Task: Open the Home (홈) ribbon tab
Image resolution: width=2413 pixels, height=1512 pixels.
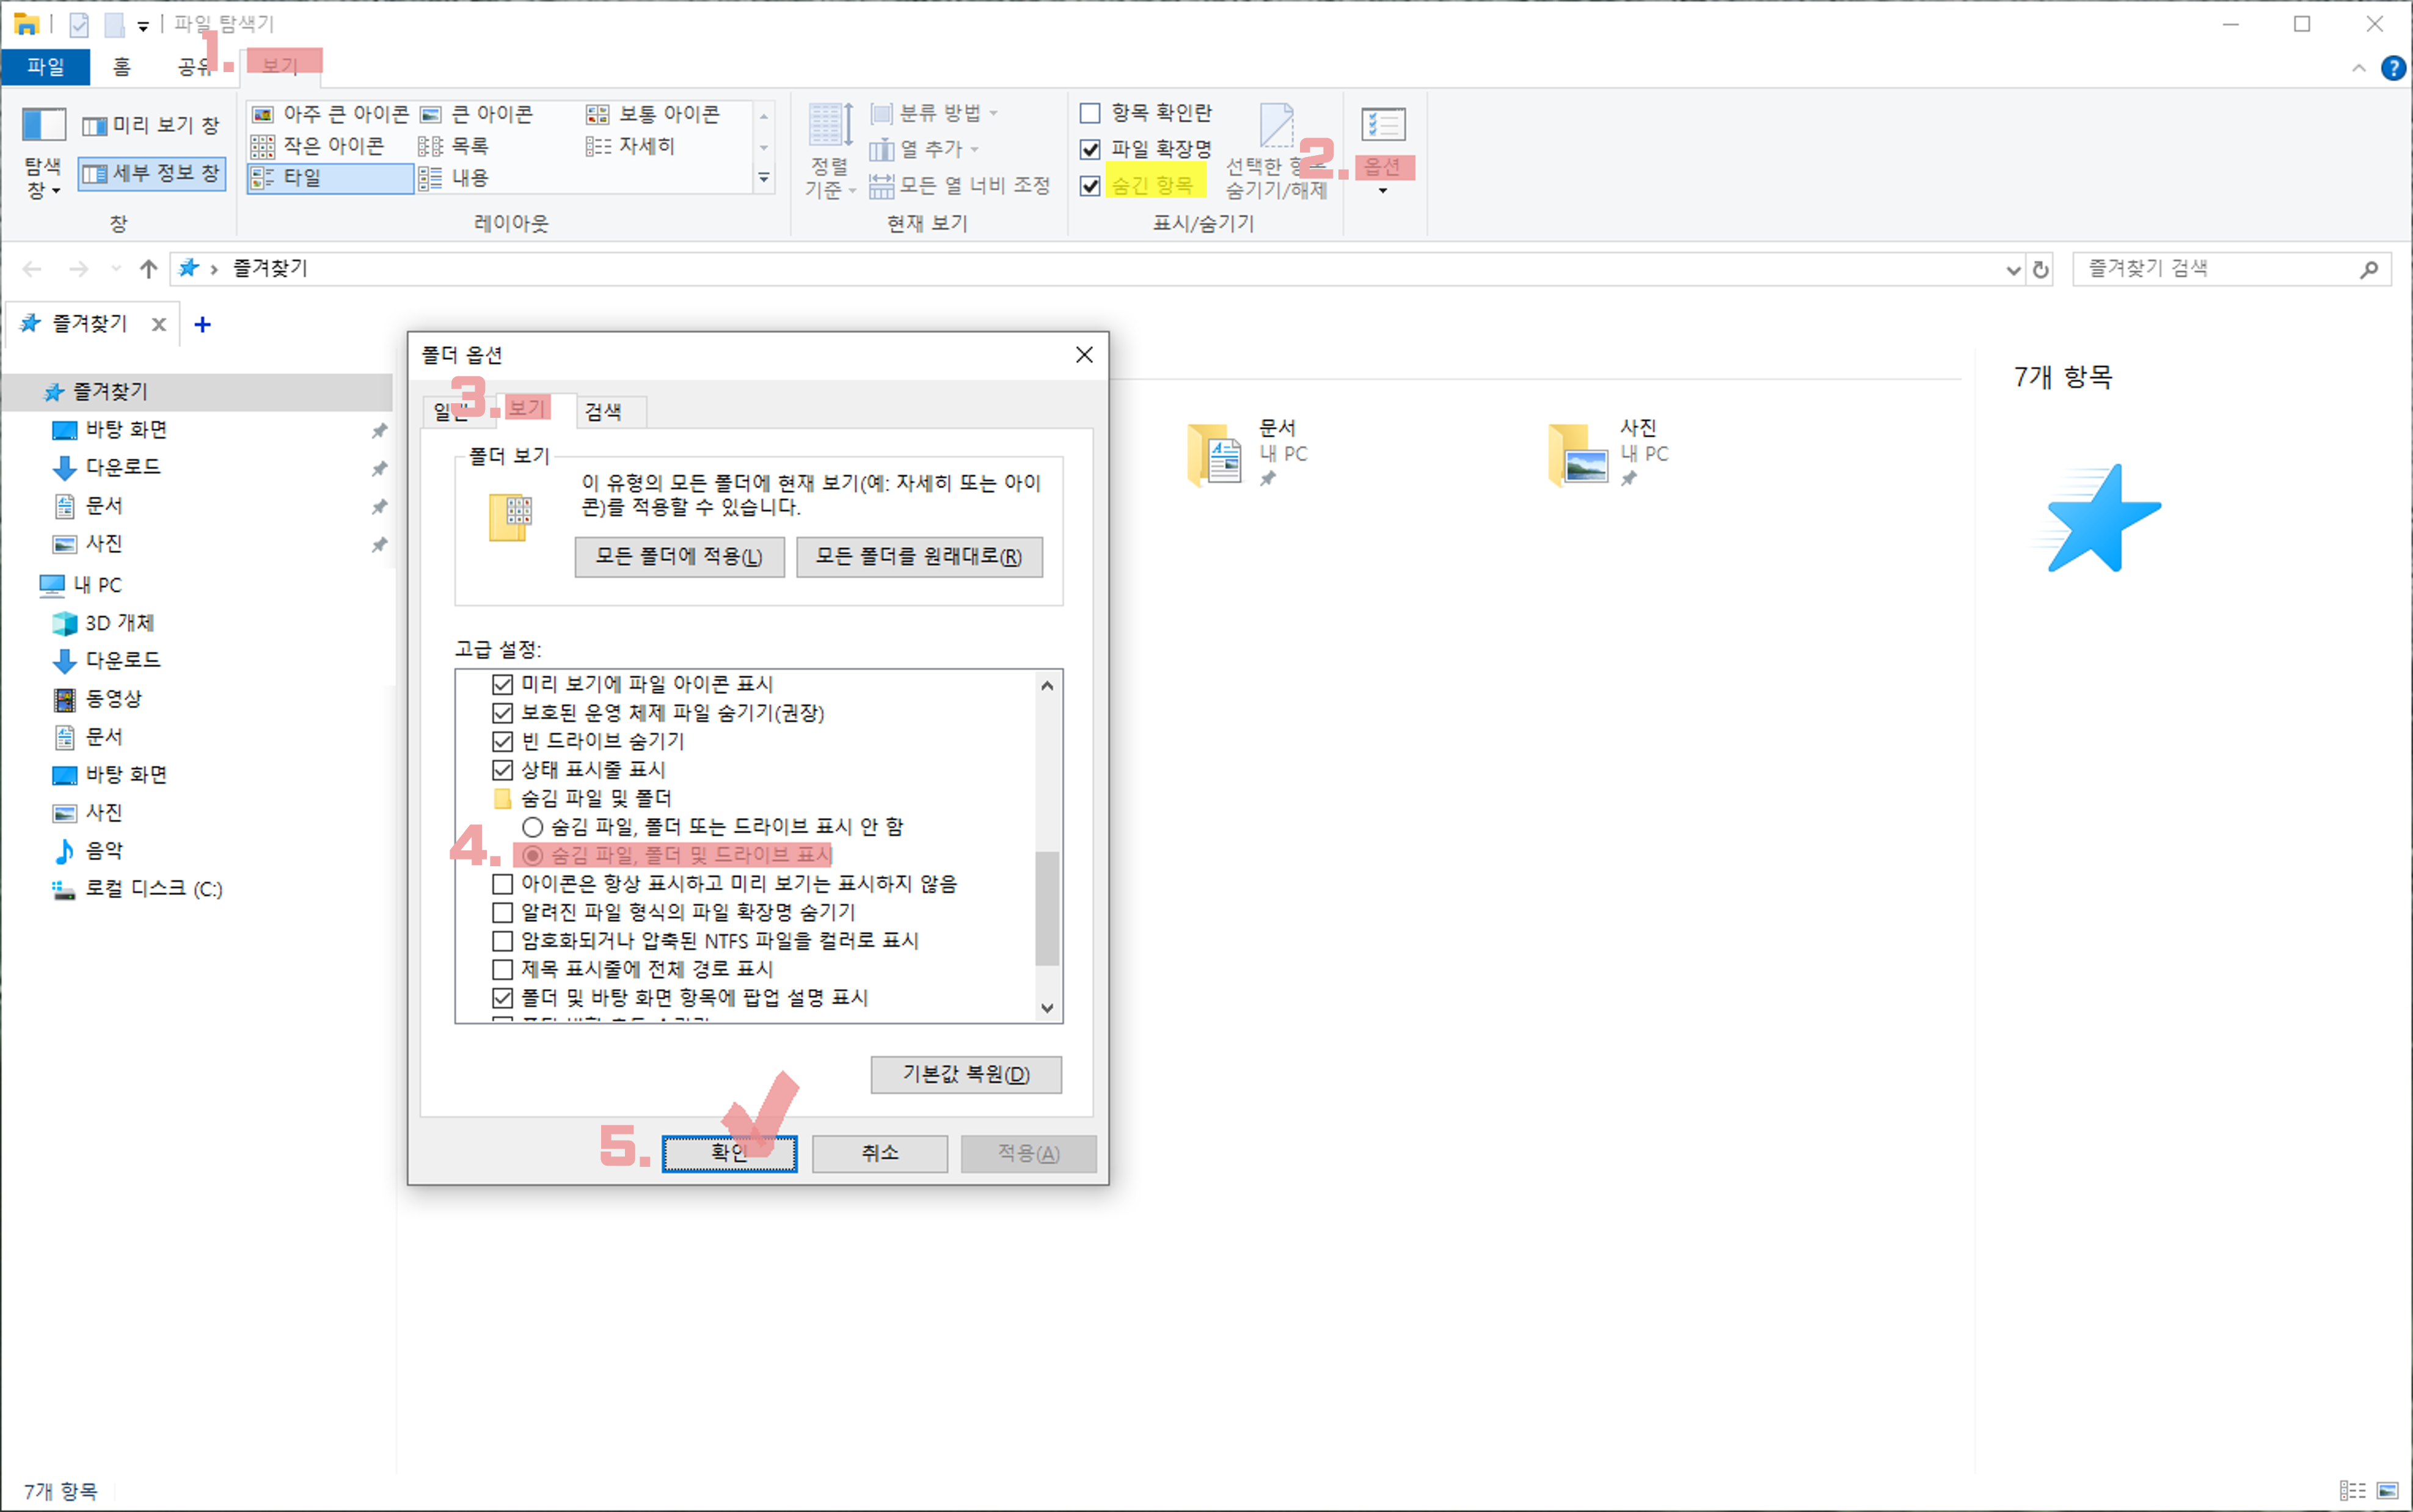Action: click(121, 67)
